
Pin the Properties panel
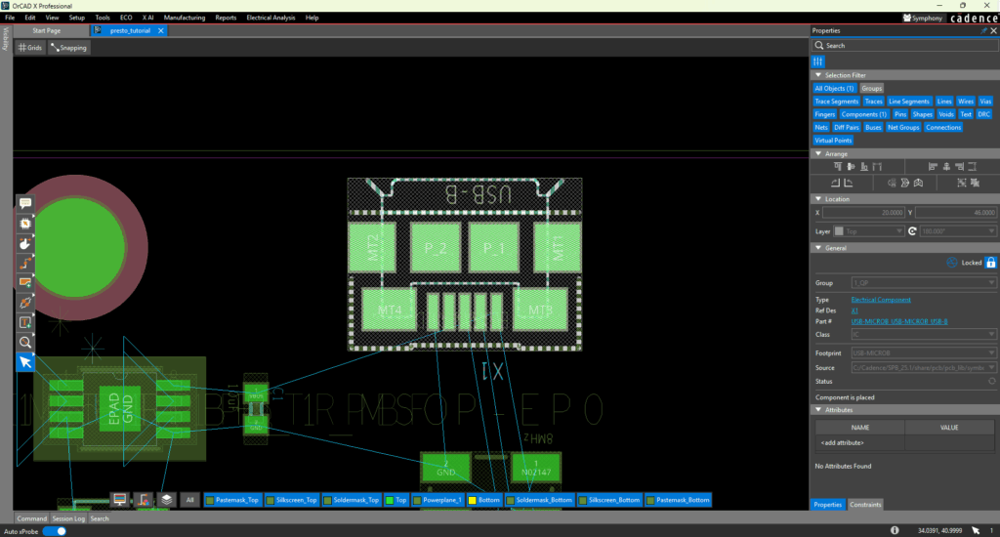pos(983,30)
